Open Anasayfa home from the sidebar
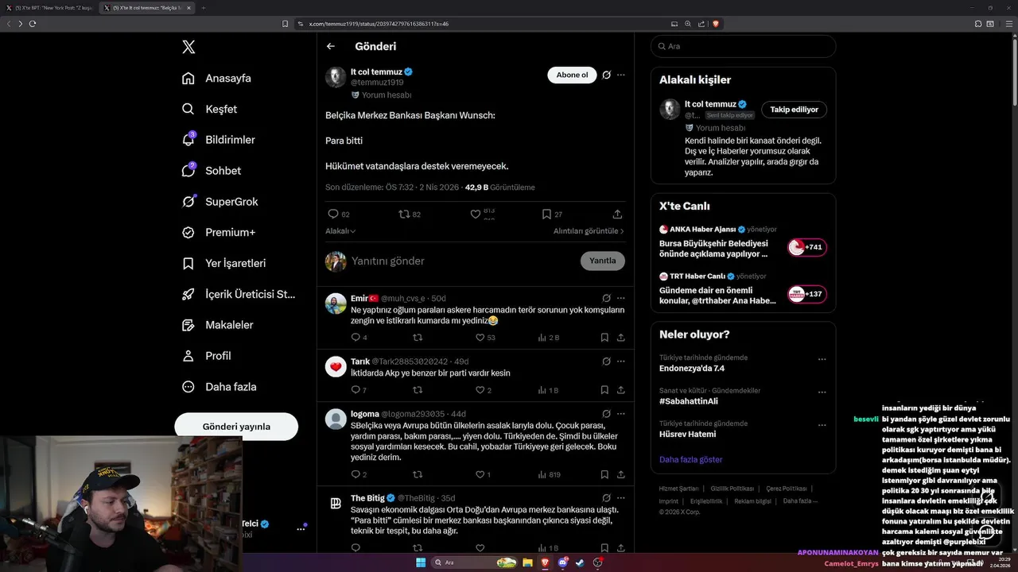 click(216, 78)
